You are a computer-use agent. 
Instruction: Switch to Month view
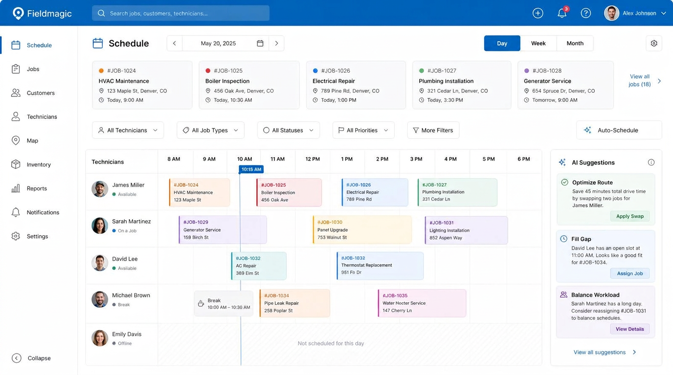click(575, 43)
